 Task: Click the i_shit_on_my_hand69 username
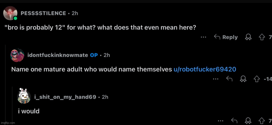pos(65,97)
